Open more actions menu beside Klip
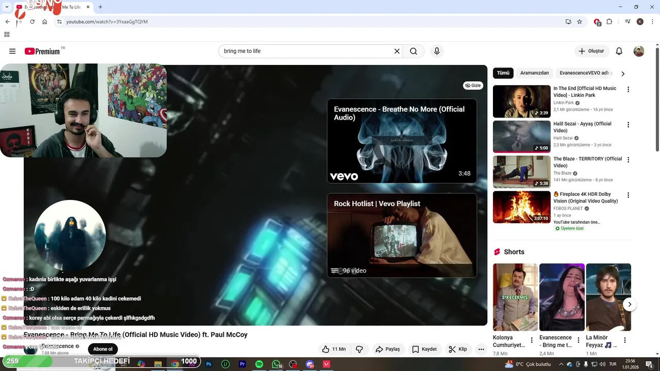This screenshot has height=371, width=660. [x=481, y=349]
